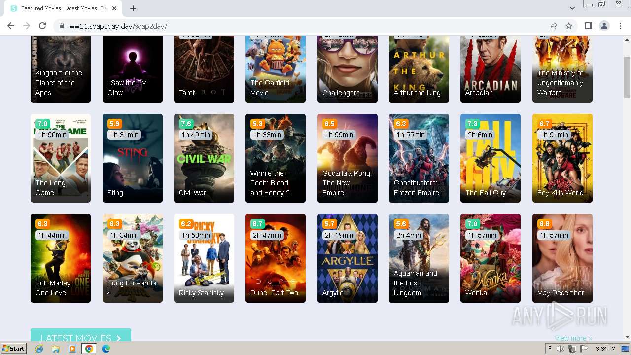The width and height of the screenshot is (631, 355).
Task: Open a new browser tab
Action: [133, 8]
